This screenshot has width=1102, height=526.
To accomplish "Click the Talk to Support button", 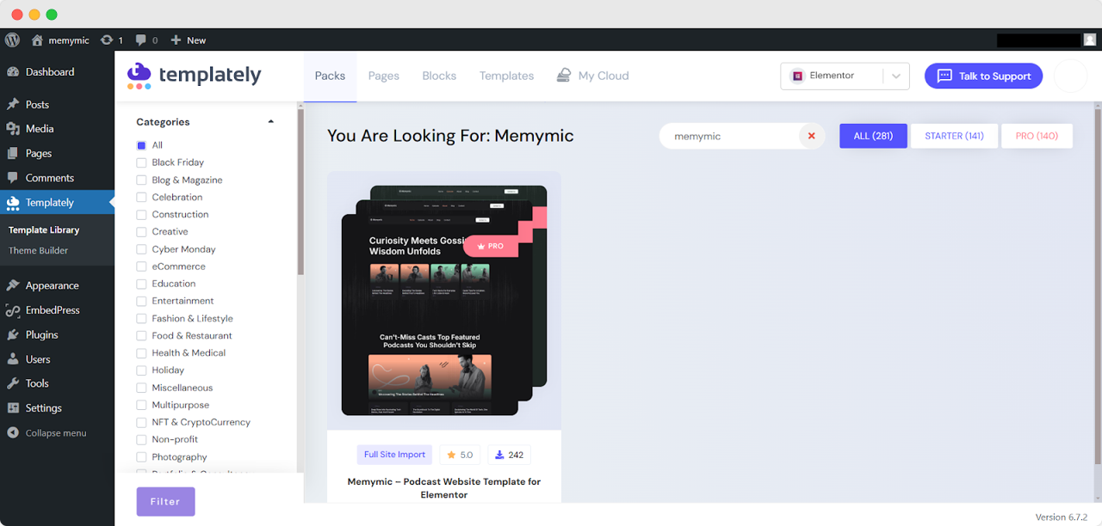I will pyautogui.click(x=983, y=76).
